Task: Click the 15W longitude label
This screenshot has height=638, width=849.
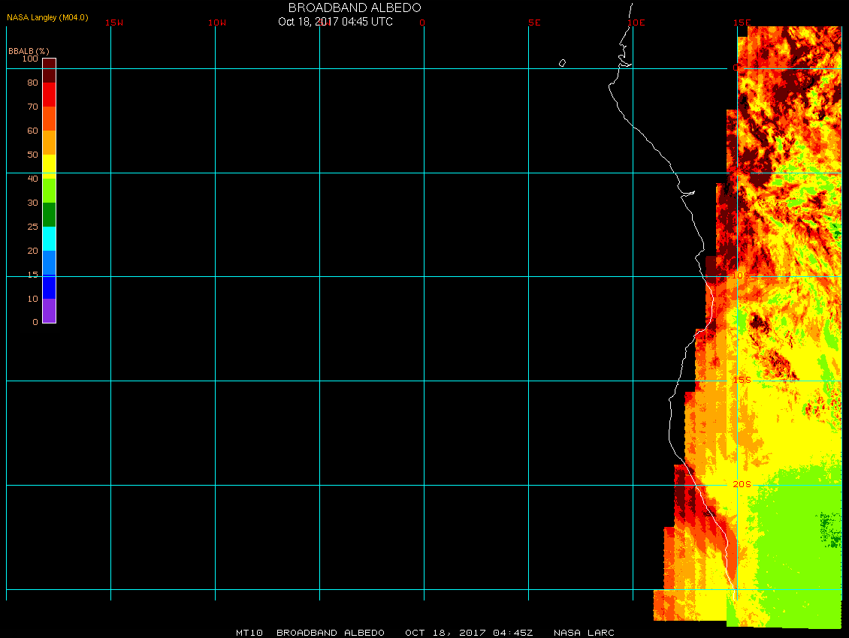Action: [114, 23]
